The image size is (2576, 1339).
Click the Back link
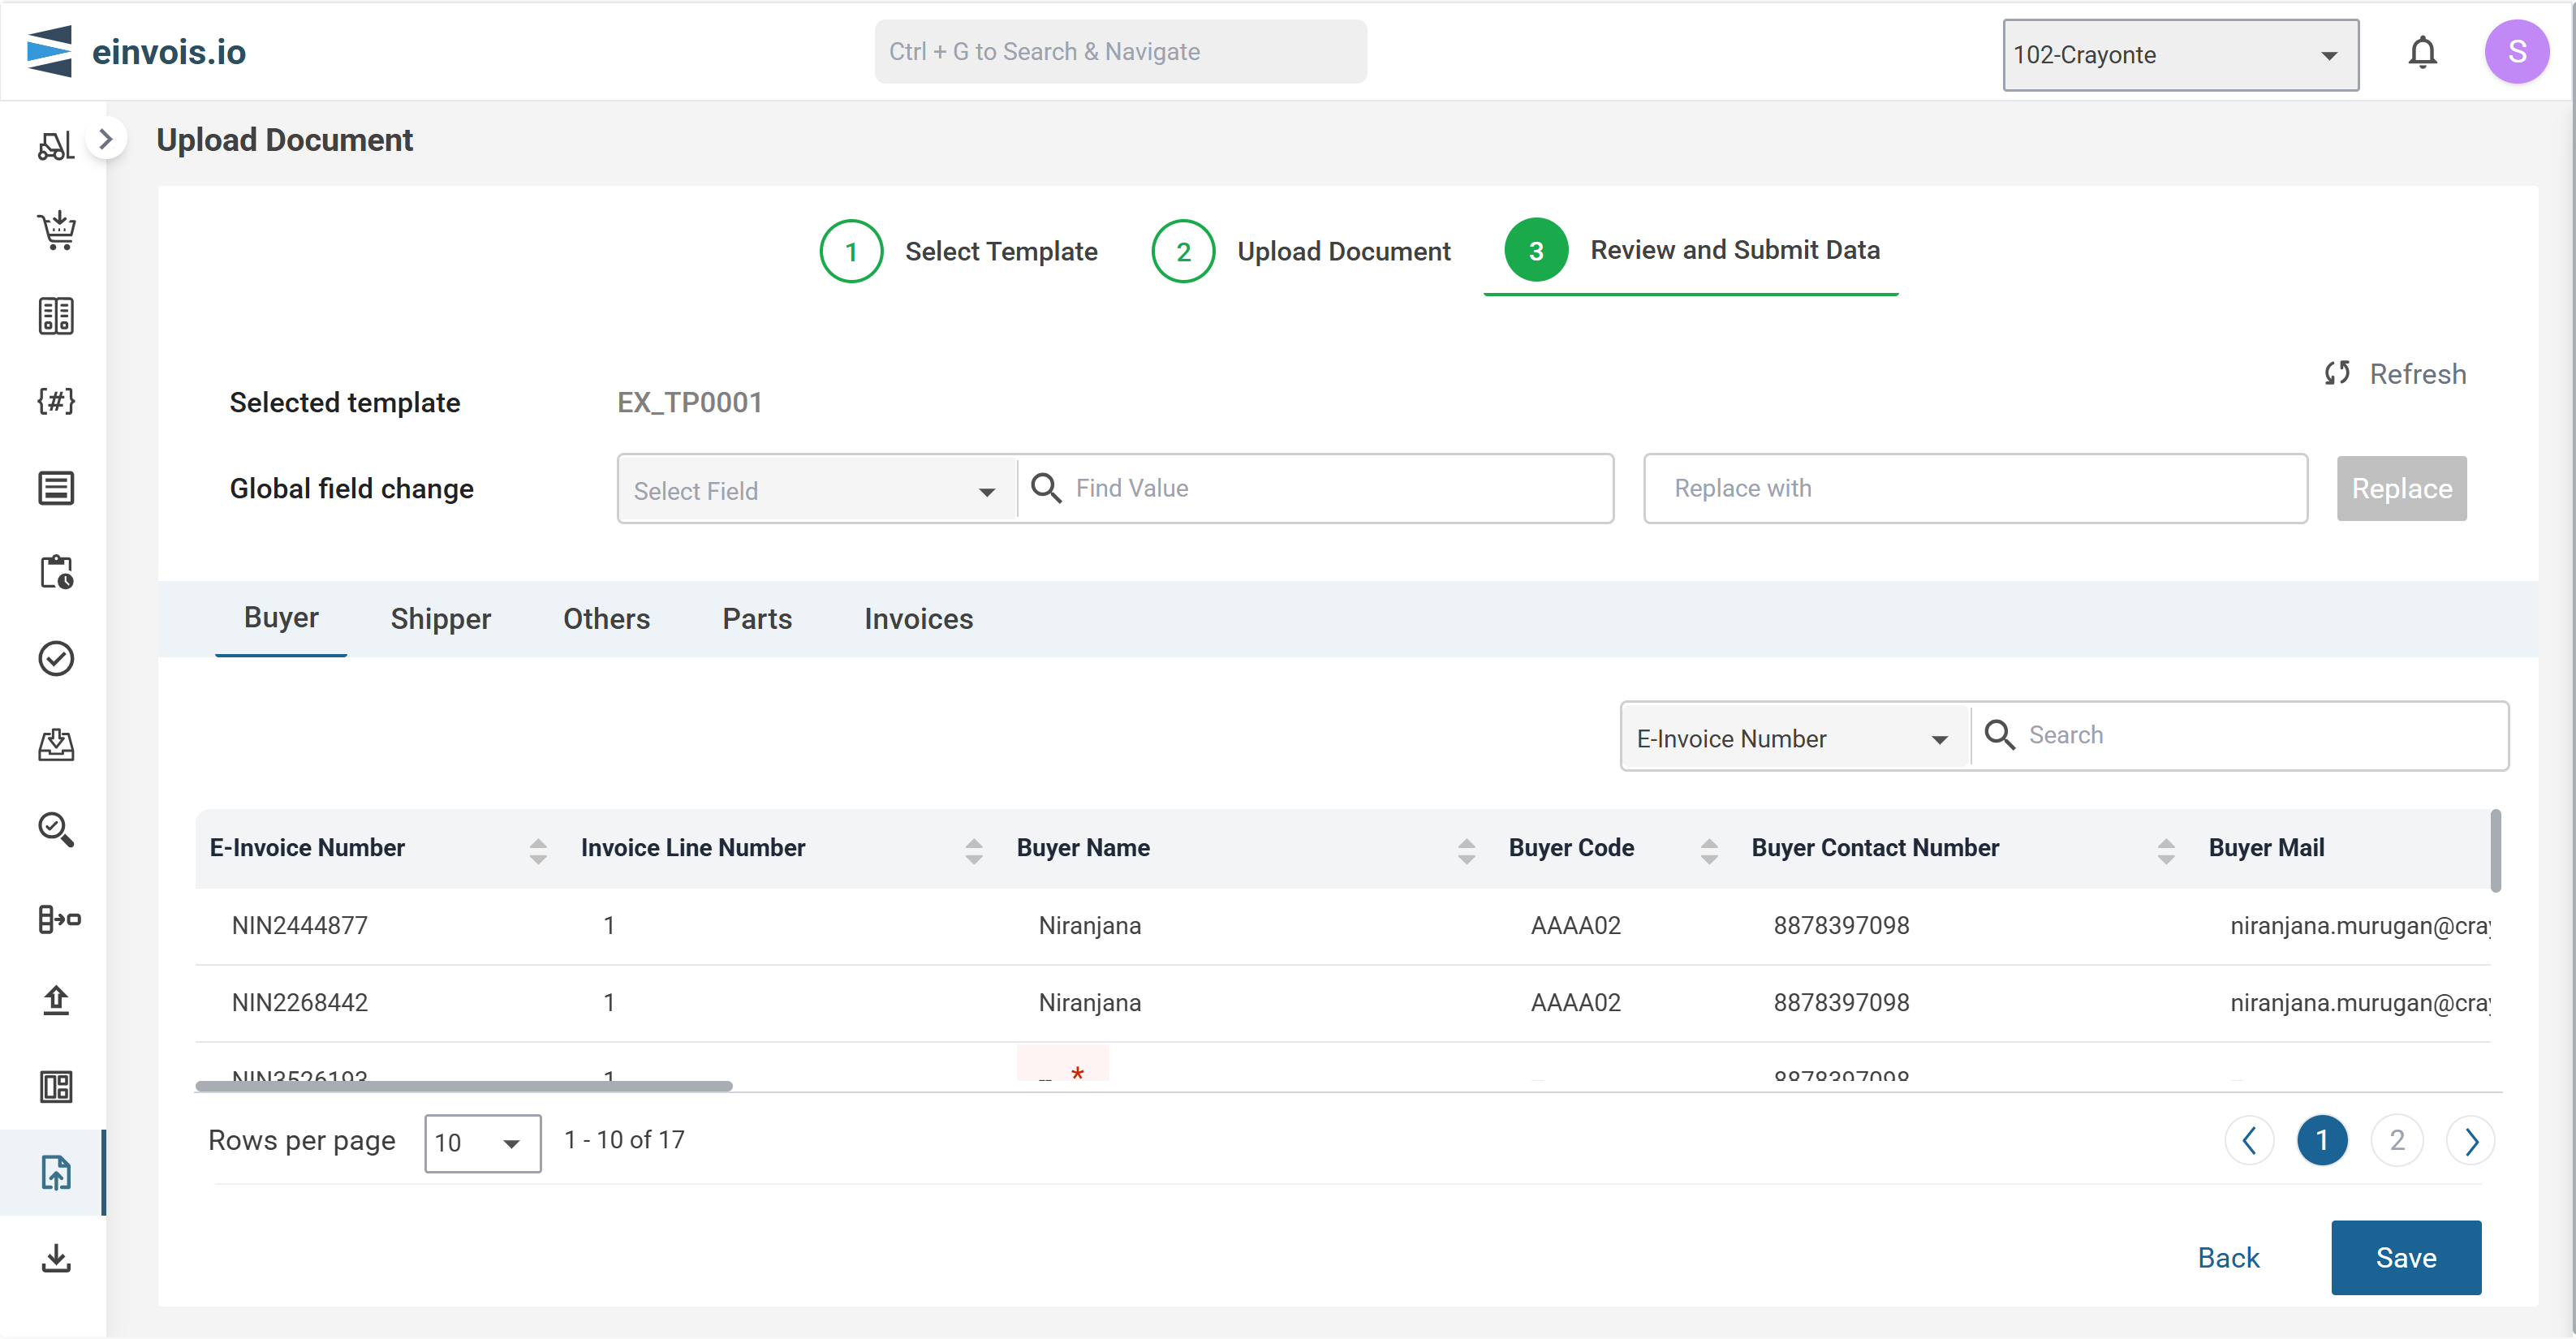click(2228, 1257)
